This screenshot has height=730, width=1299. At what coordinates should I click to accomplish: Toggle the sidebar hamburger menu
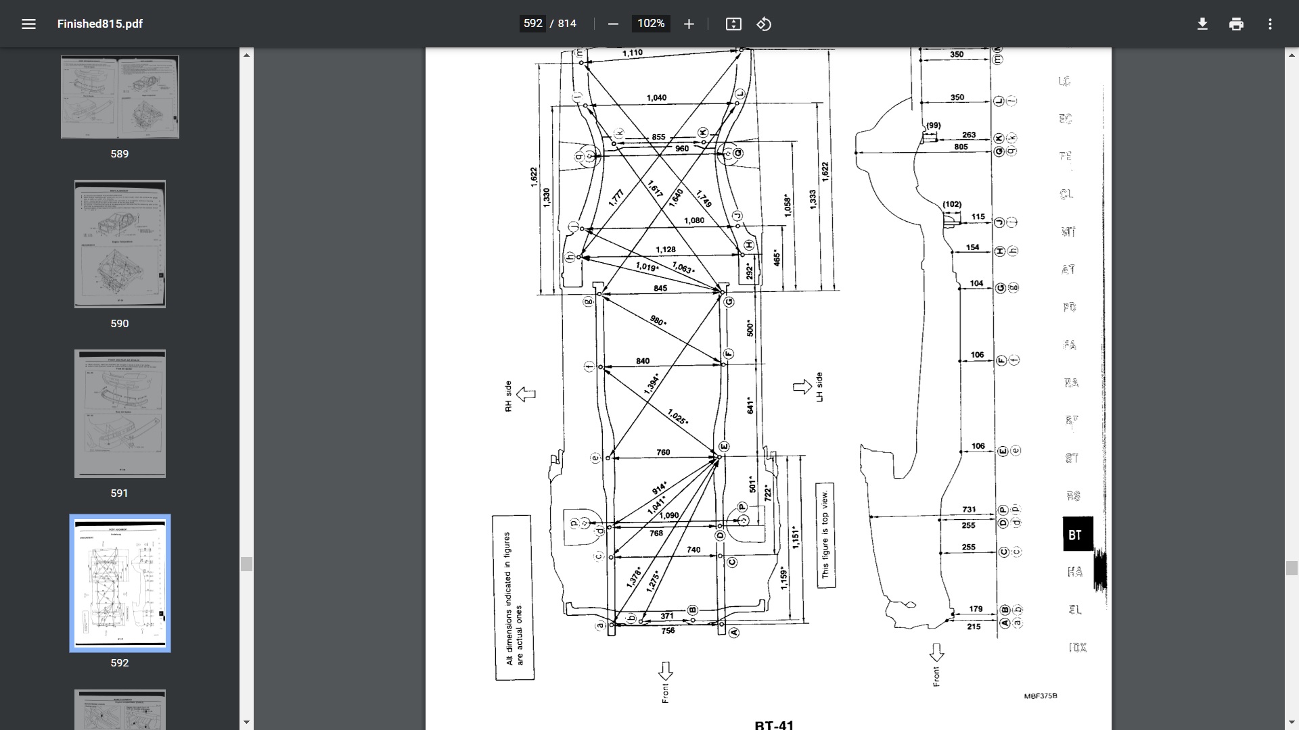tap(28, 24)
